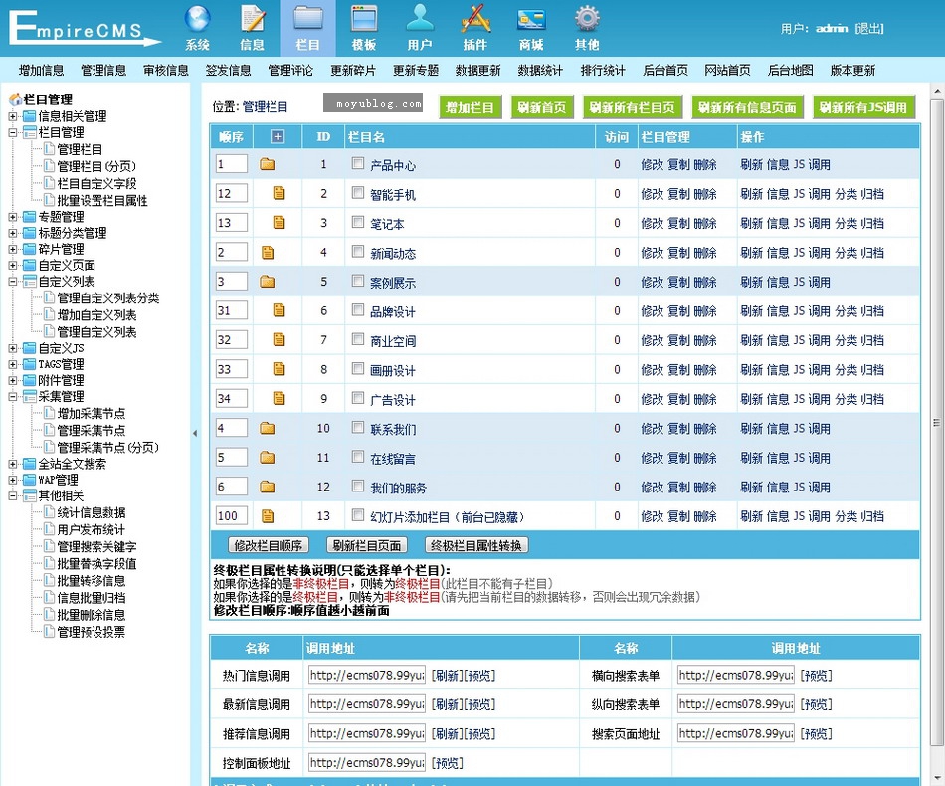Open the 管理信息 menu item
This screenshot has height=786, width=945.
[x=103, y=70]
